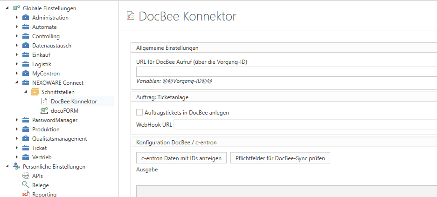Click the Ticket briefcase icon

coord(26,148)
